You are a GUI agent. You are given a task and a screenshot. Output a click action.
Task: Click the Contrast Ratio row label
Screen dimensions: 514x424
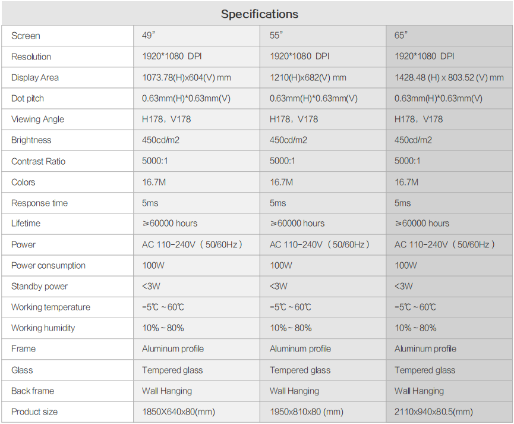pos(38,161)
